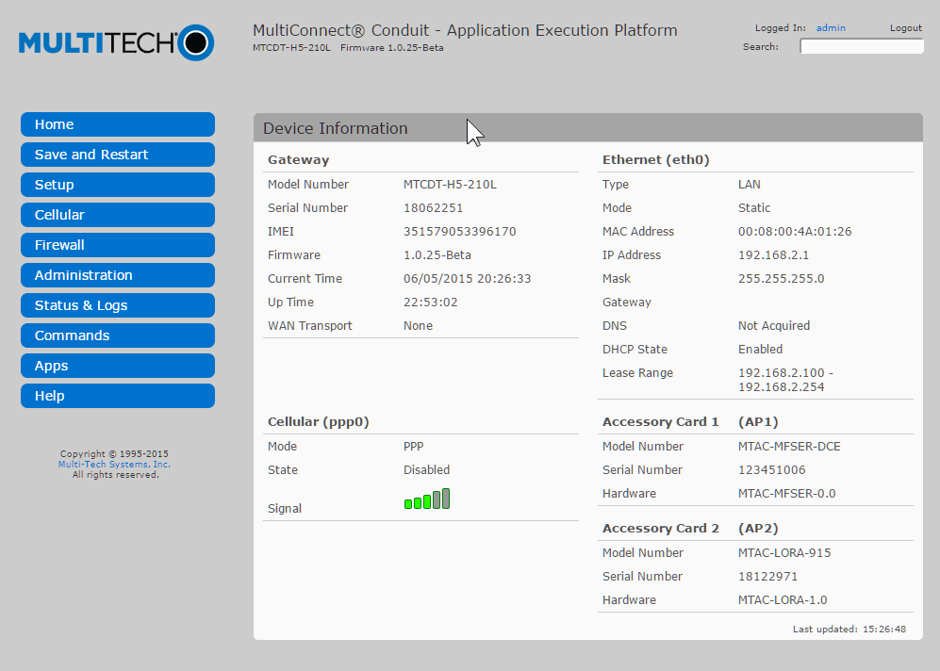Click the cellular signal strength bars

tap(427, 499)
